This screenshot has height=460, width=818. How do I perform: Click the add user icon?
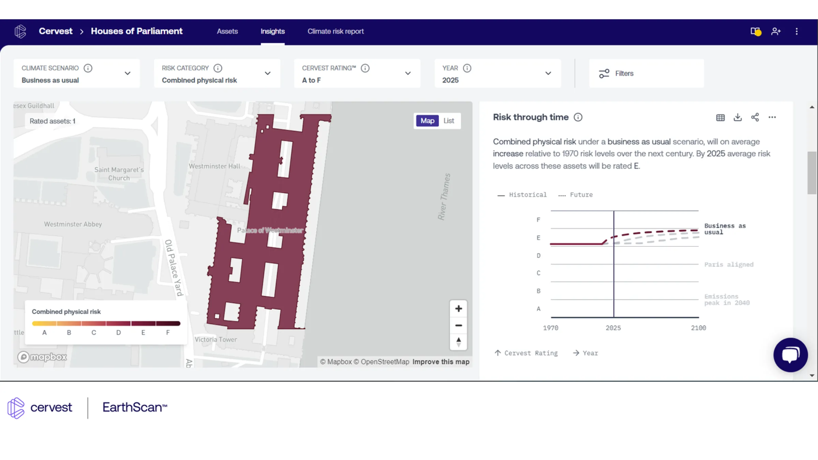click(x=776, y=31)
